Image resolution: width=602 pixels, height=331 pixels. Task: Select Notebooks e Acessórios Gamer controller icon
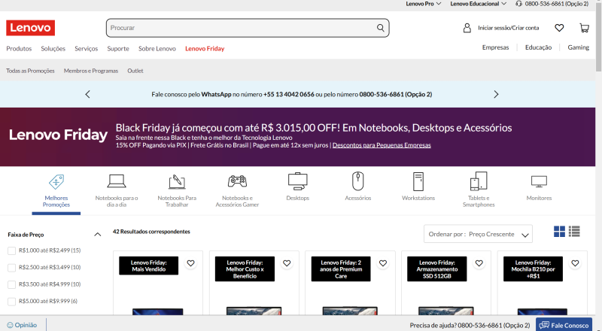[x=237, y=181]
